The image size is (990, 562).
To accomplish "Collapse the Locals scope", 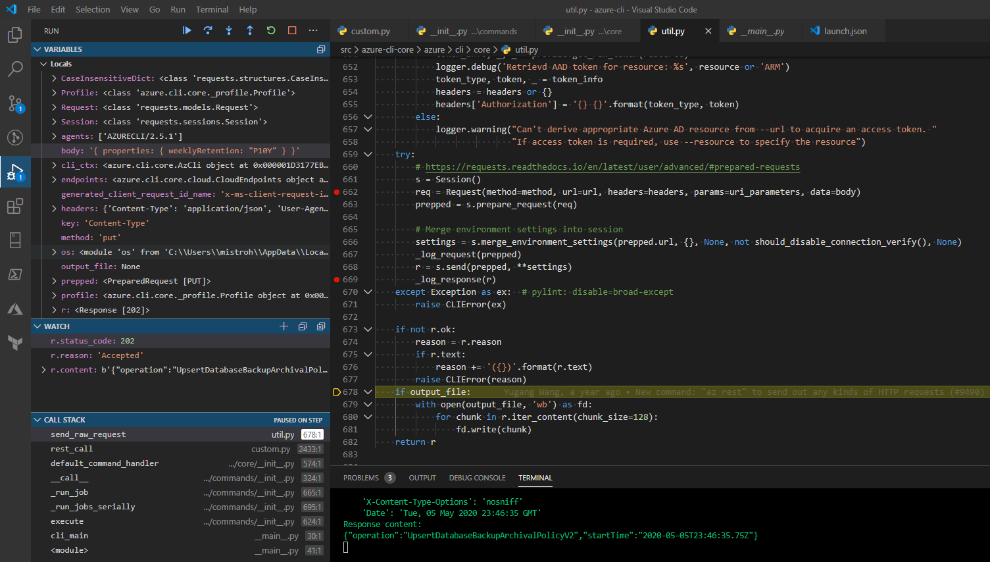I will tap(44, 64).
